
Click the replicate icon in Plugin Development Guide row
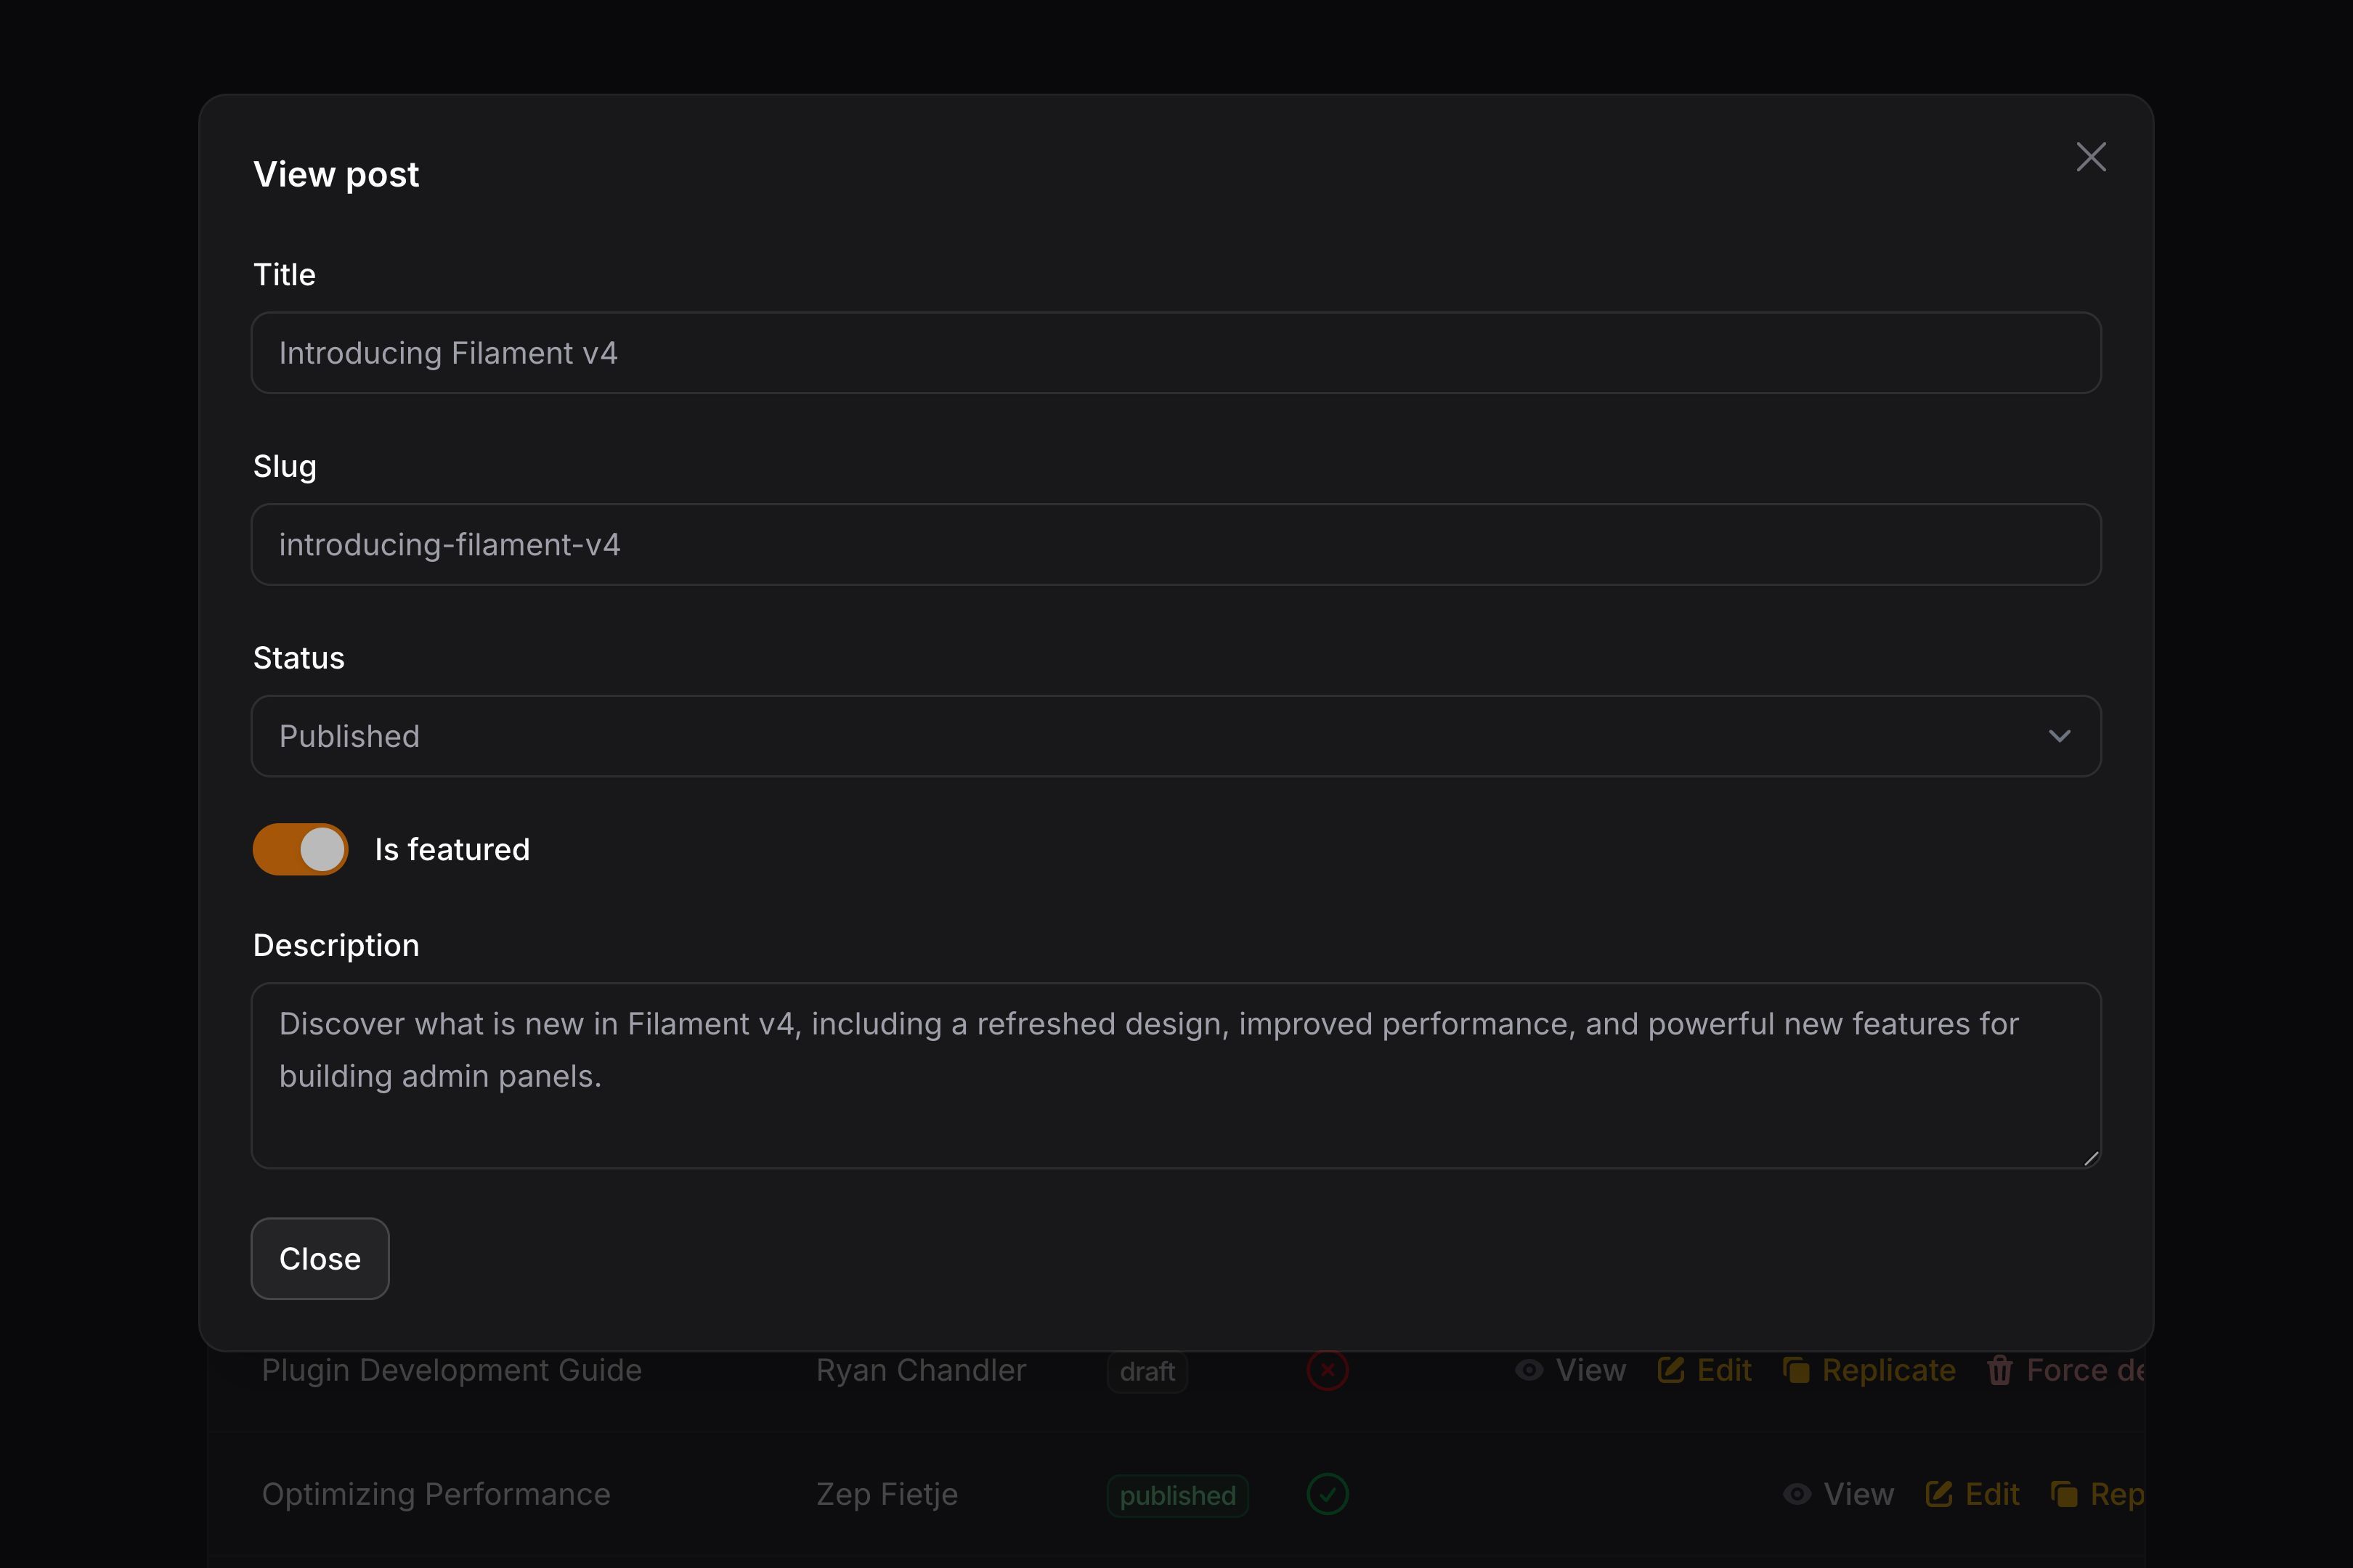[1796, 1370]
